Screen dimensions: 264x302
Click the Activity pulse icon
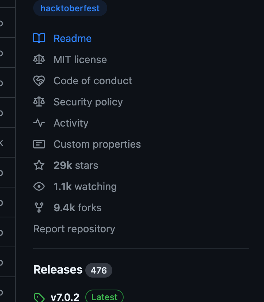(x=39, y=123)
